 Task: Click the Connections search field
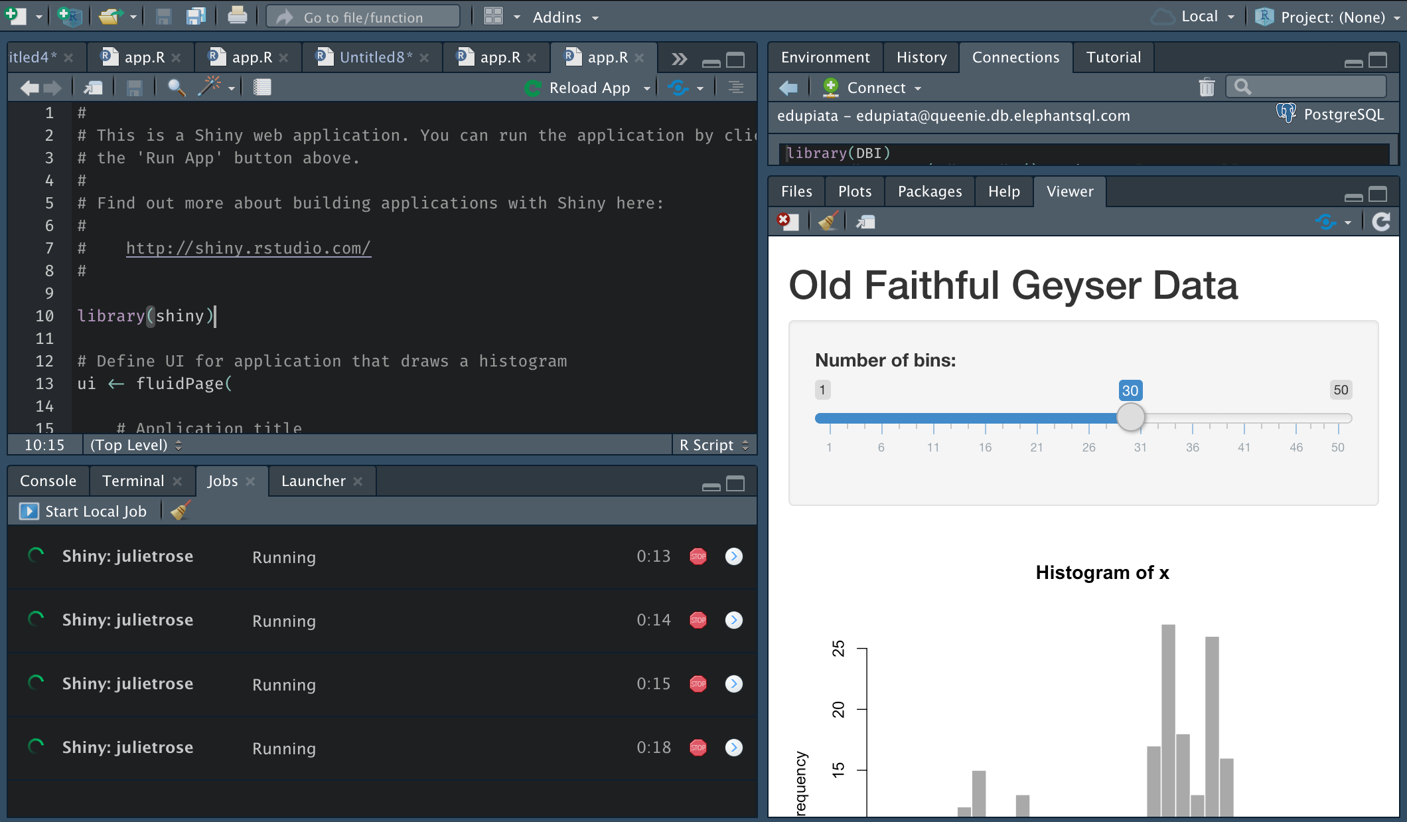(x=1306, y=87)
